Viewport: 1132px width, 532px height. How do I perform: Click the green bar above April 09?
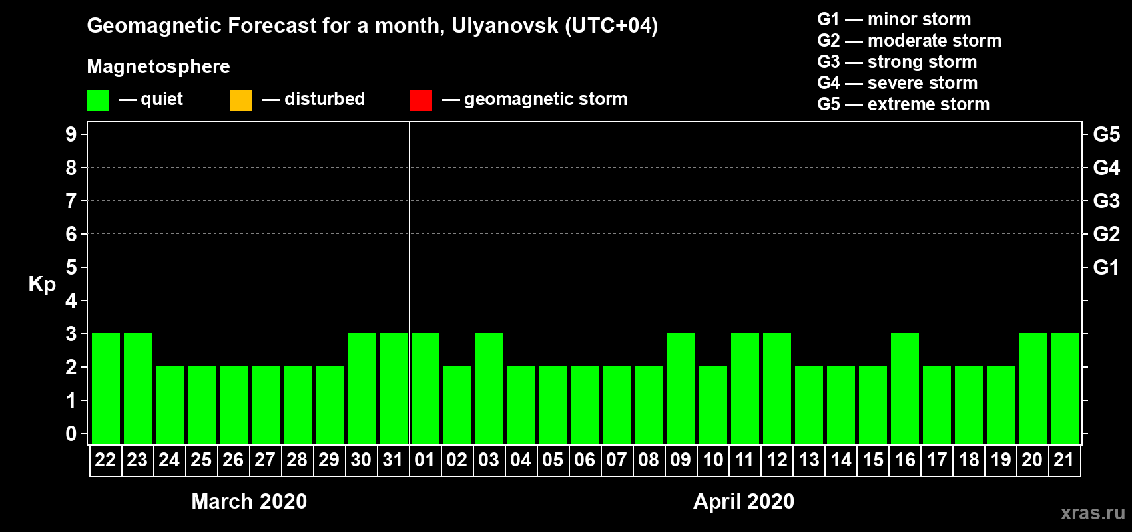pos(681,388)
